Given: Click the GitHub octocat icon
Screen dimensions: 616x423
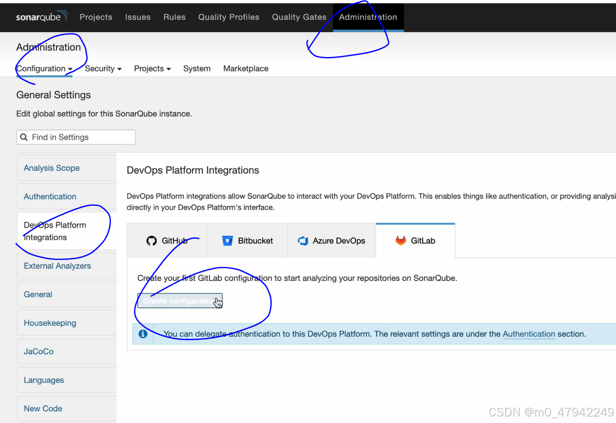Looking at the screenshot, I should point(151,241).
